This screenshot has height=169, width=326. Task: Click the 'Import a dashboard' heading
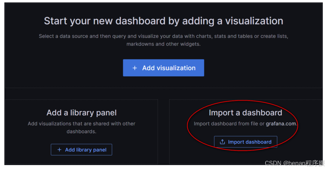[x=245, y=113]
